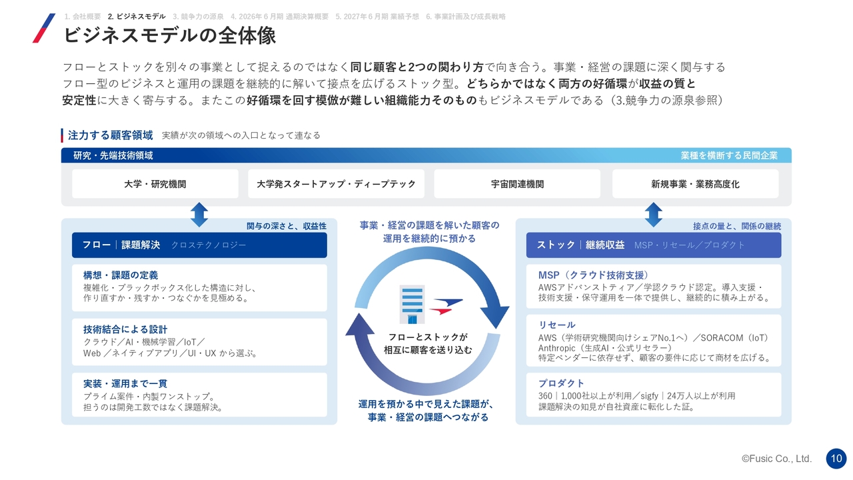Click the left blue double-headed vertical arrow
The height and width of the screenshot is (480, 853).
[199, 215]
